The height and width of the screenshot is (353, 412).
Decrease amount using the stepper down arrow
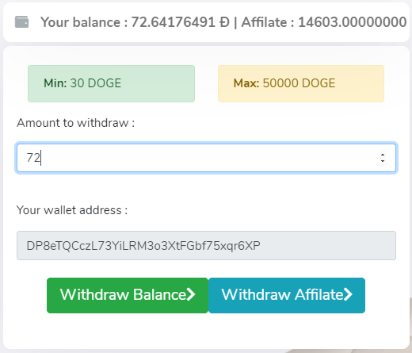[x=383, y=161]
